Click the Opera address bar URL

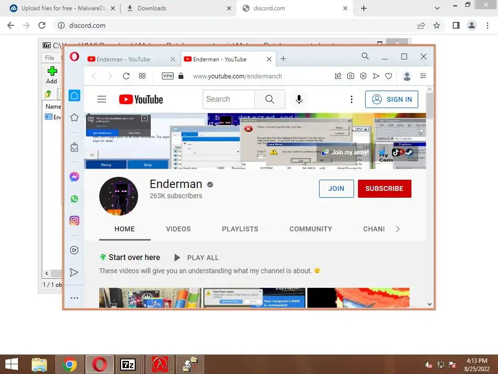[x=237, y=76]
